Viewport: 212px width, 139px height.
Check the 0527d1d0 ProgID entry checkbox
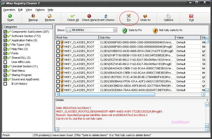tap(58, 64)
